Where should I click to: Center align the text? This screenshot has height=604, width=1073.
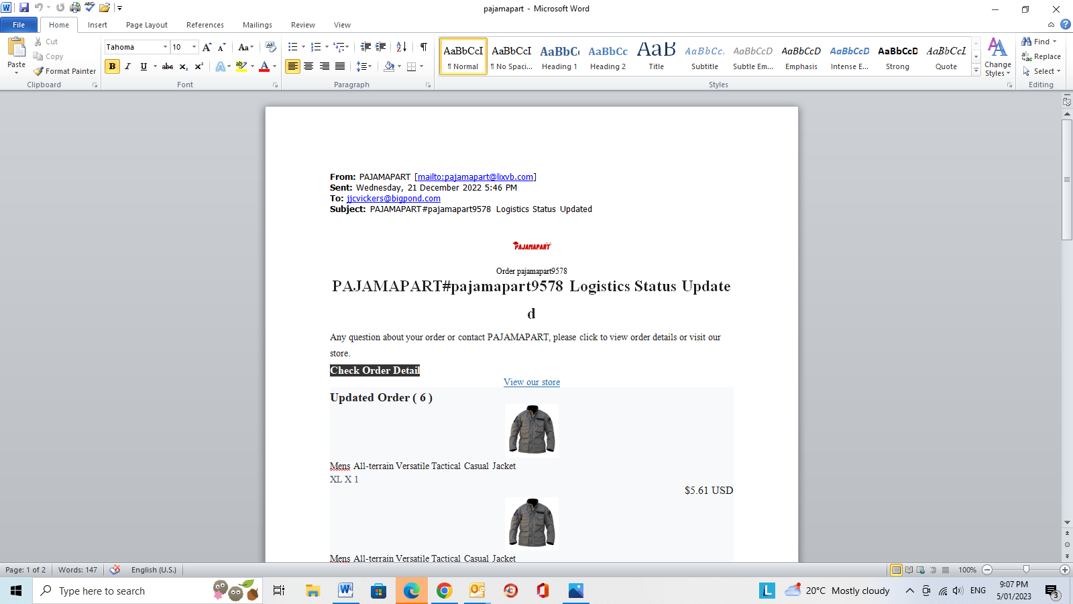coord(308,66)
